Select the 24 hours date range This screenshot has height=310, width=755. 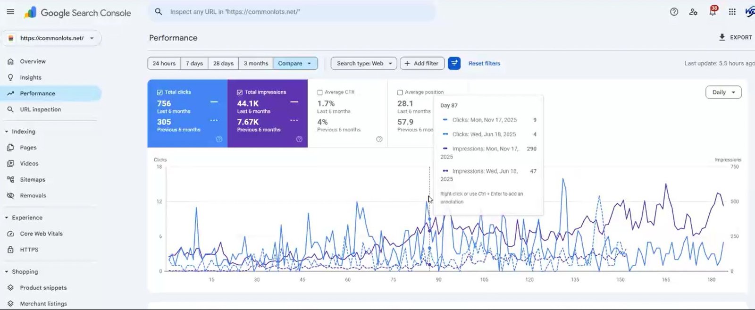click(164, 63)
